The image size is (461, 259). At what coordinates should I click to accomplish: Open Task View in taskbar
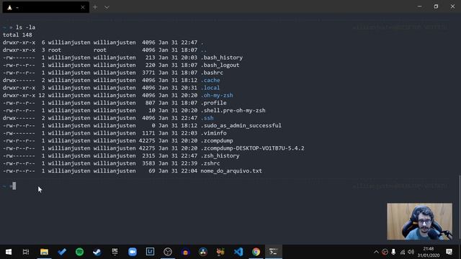[26, 252]
